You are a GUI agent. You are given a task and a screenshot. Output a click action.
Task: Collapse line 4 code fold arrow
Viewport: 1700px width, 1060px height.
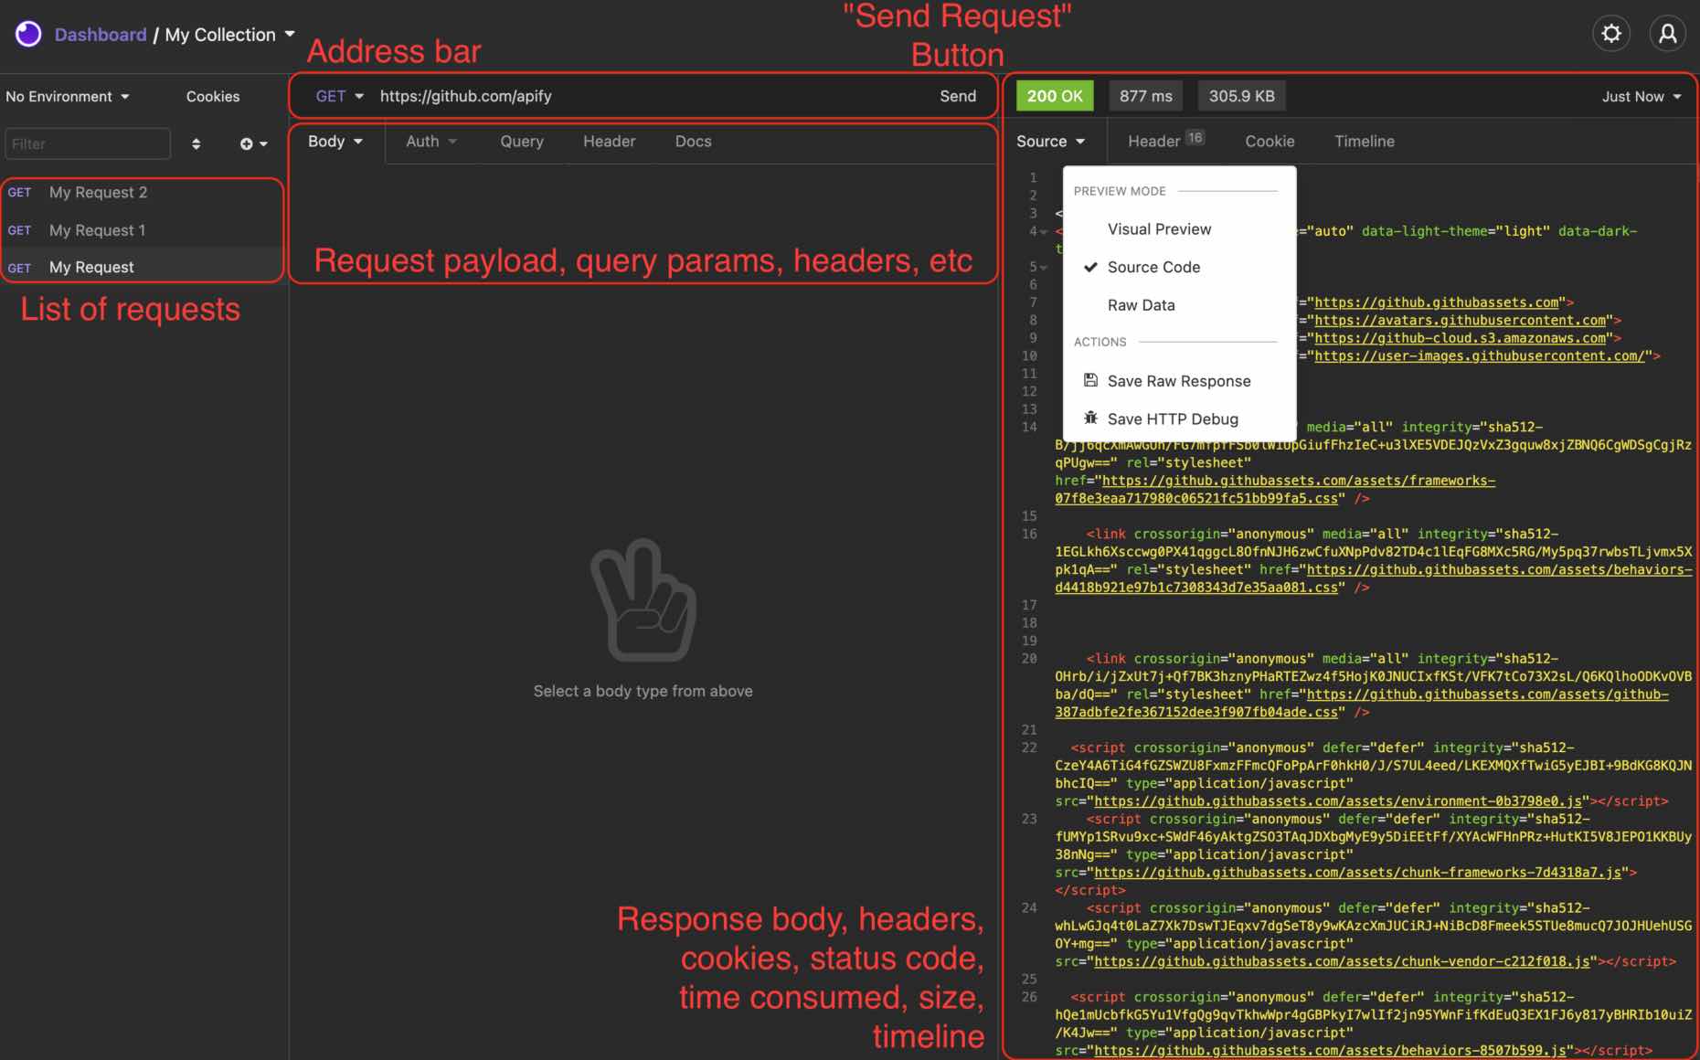[x=1044, y=232]
